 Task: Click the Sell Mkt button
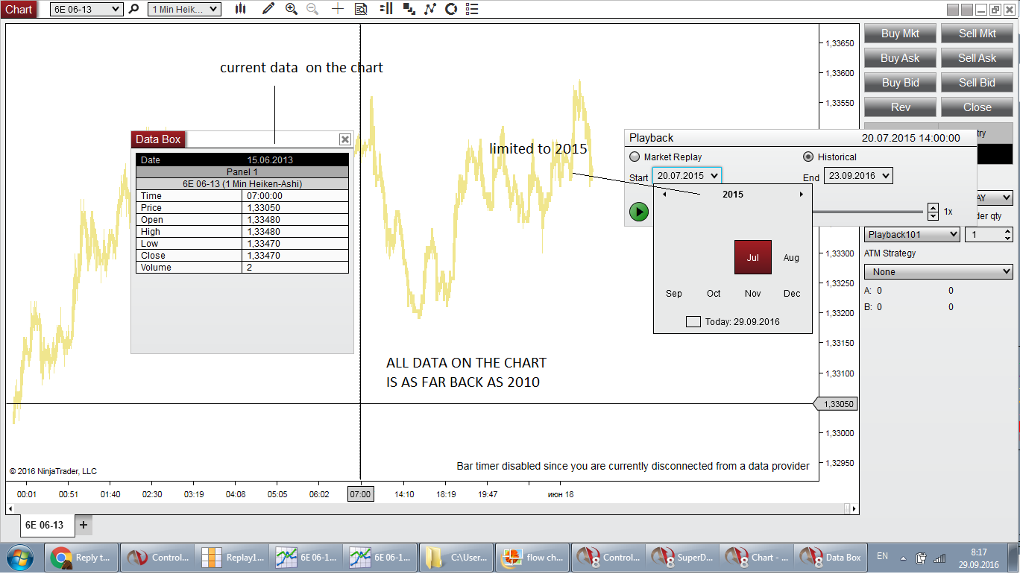[977, 34]
